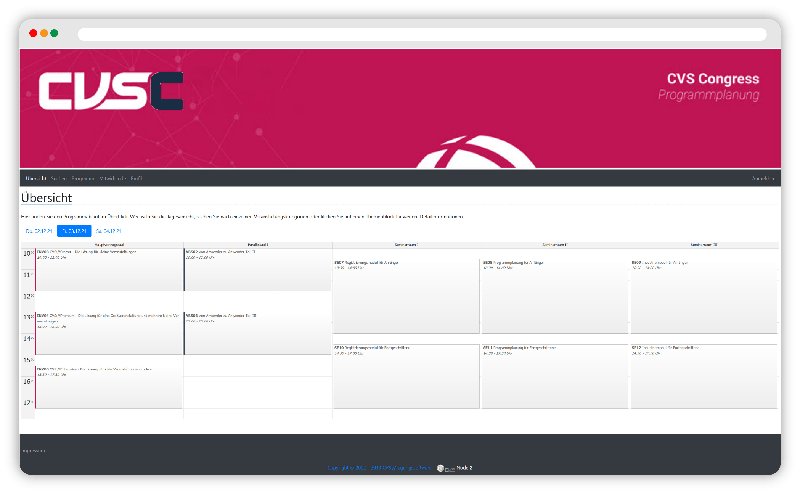Switch to Do. 02.12.21 day tab
800x494 pixels.
point(39,231)
